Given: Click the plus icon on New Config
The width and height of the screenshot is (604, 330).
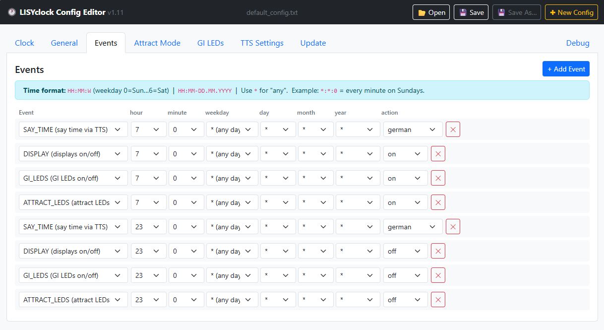Looking at the screenshot, I should tap(553, 12).
